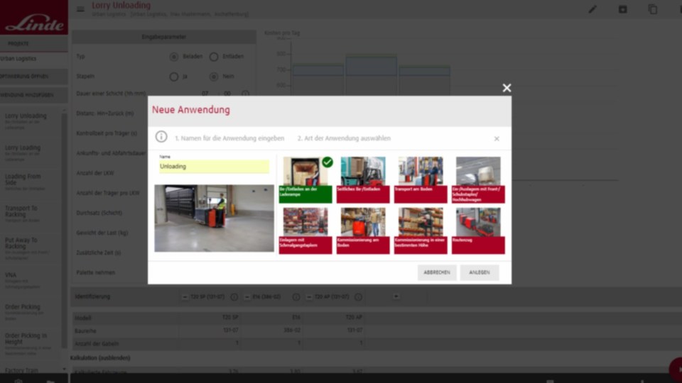Viewport: 682px width, 383px height.
Task: Click the copy icon in the top toolbar
Action: tap(652, 9)
